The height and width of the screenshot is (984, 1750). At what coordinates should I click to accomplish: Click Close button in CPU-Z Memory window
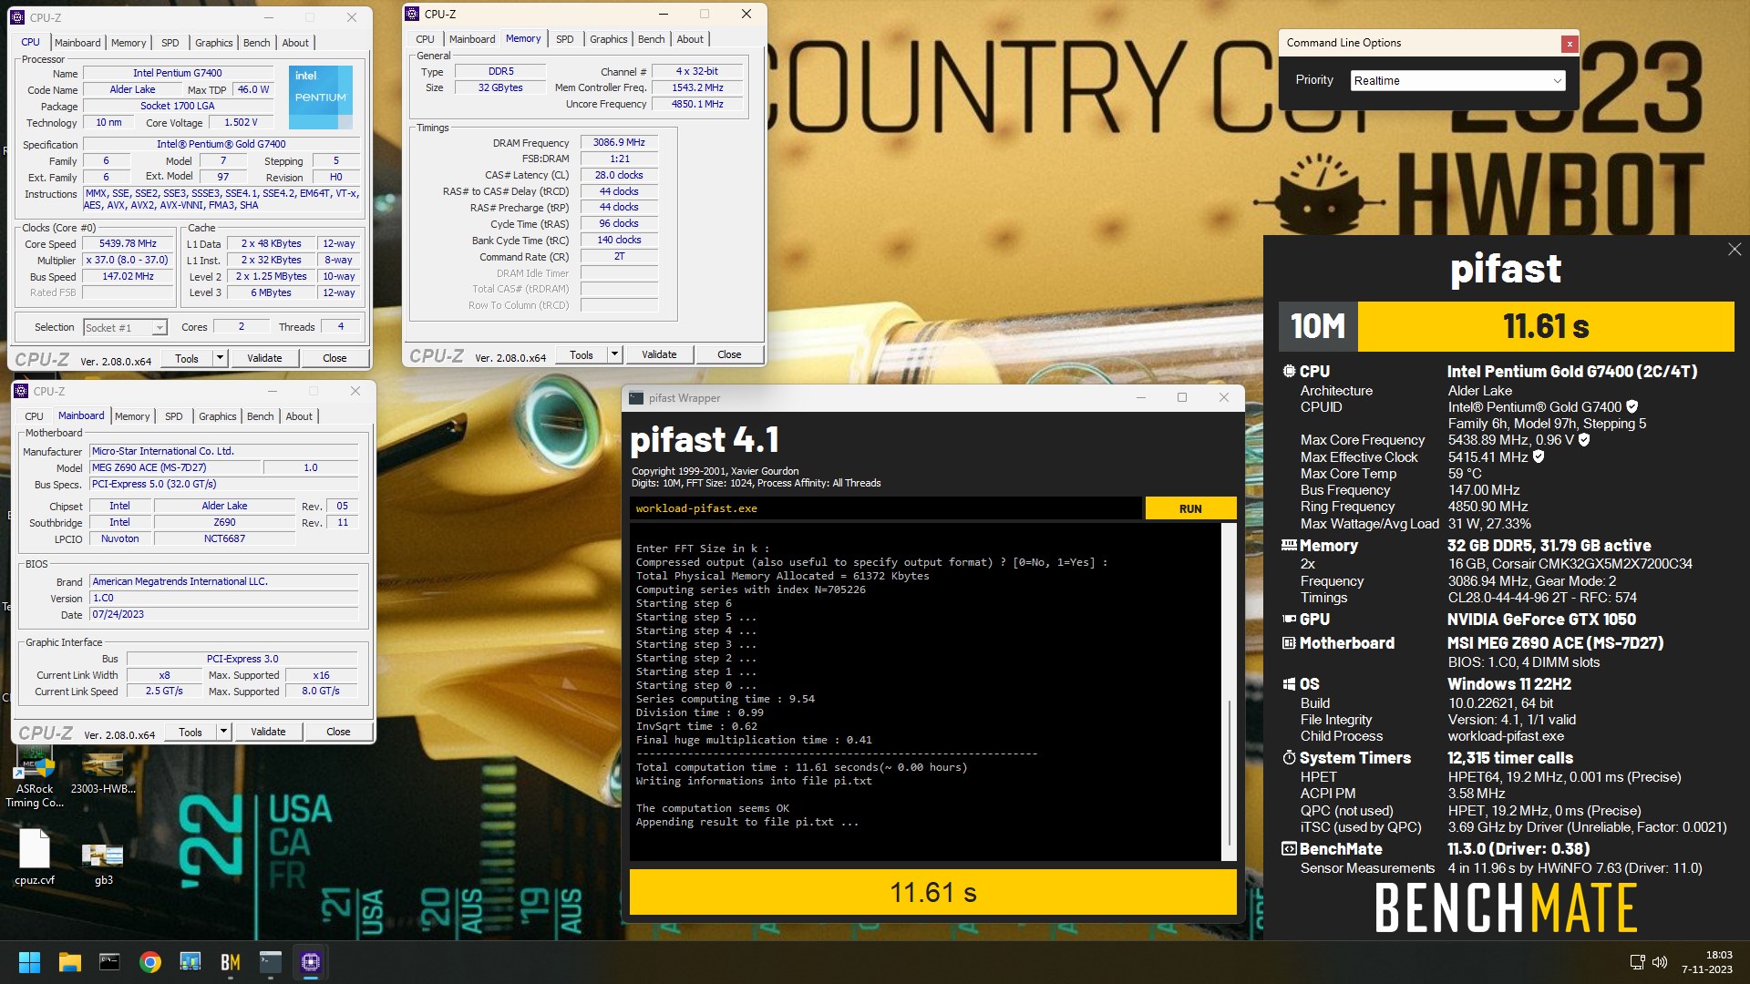[x=729, y=354]
